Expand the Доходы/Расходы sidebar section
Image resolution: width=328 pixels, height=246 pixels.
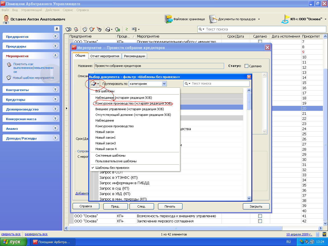(56, 138)
